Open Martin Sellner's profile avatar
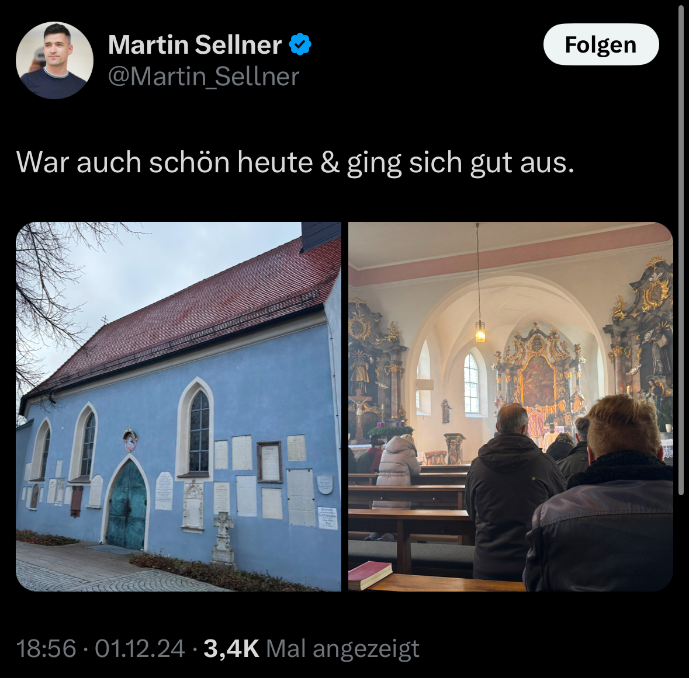 pyautogui.click(x=54, y=60)
